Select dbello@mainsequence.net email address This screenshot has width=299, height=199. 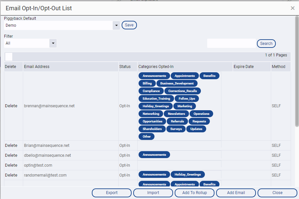coord(47,155)
